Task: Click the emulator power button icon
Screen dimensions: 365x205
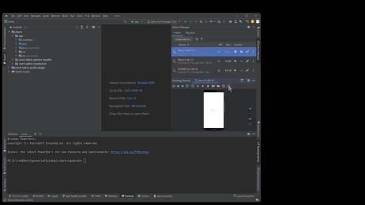Action: (x=173, y=86)
